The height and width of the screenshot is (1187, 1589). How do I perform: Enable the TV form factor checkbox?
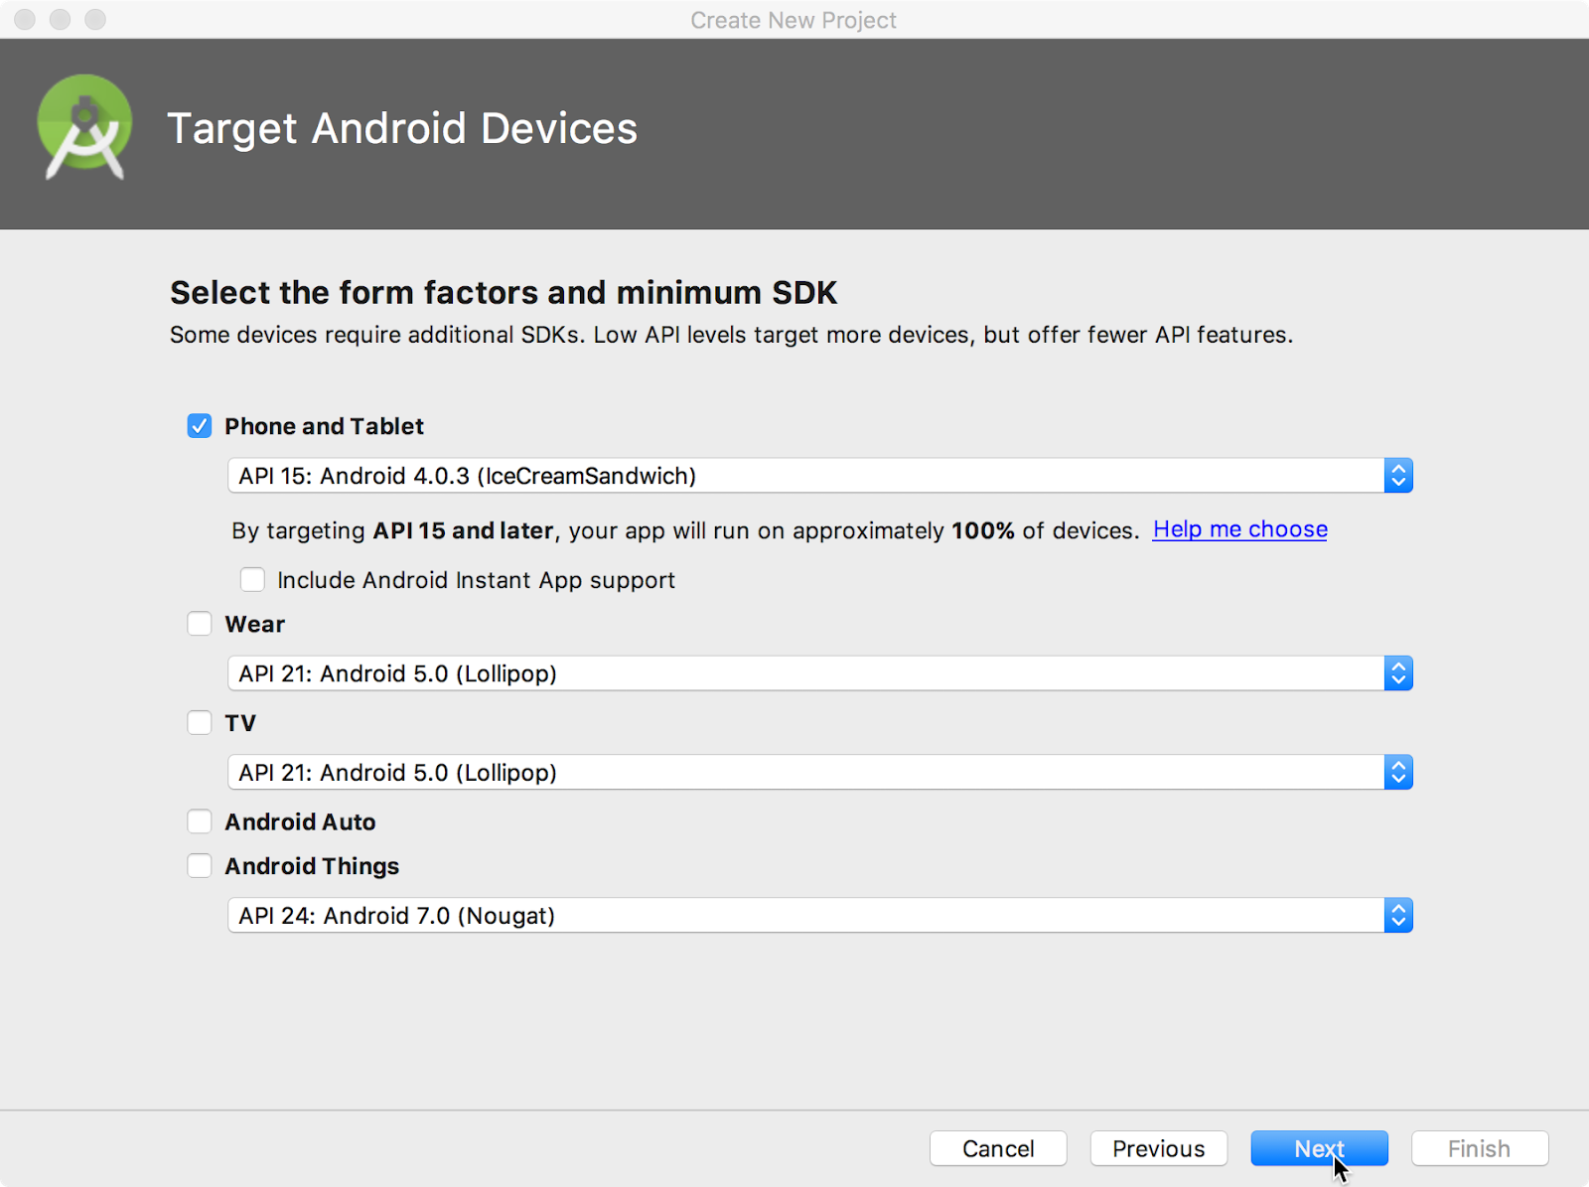pyautogui.click(x=200, y=723)
